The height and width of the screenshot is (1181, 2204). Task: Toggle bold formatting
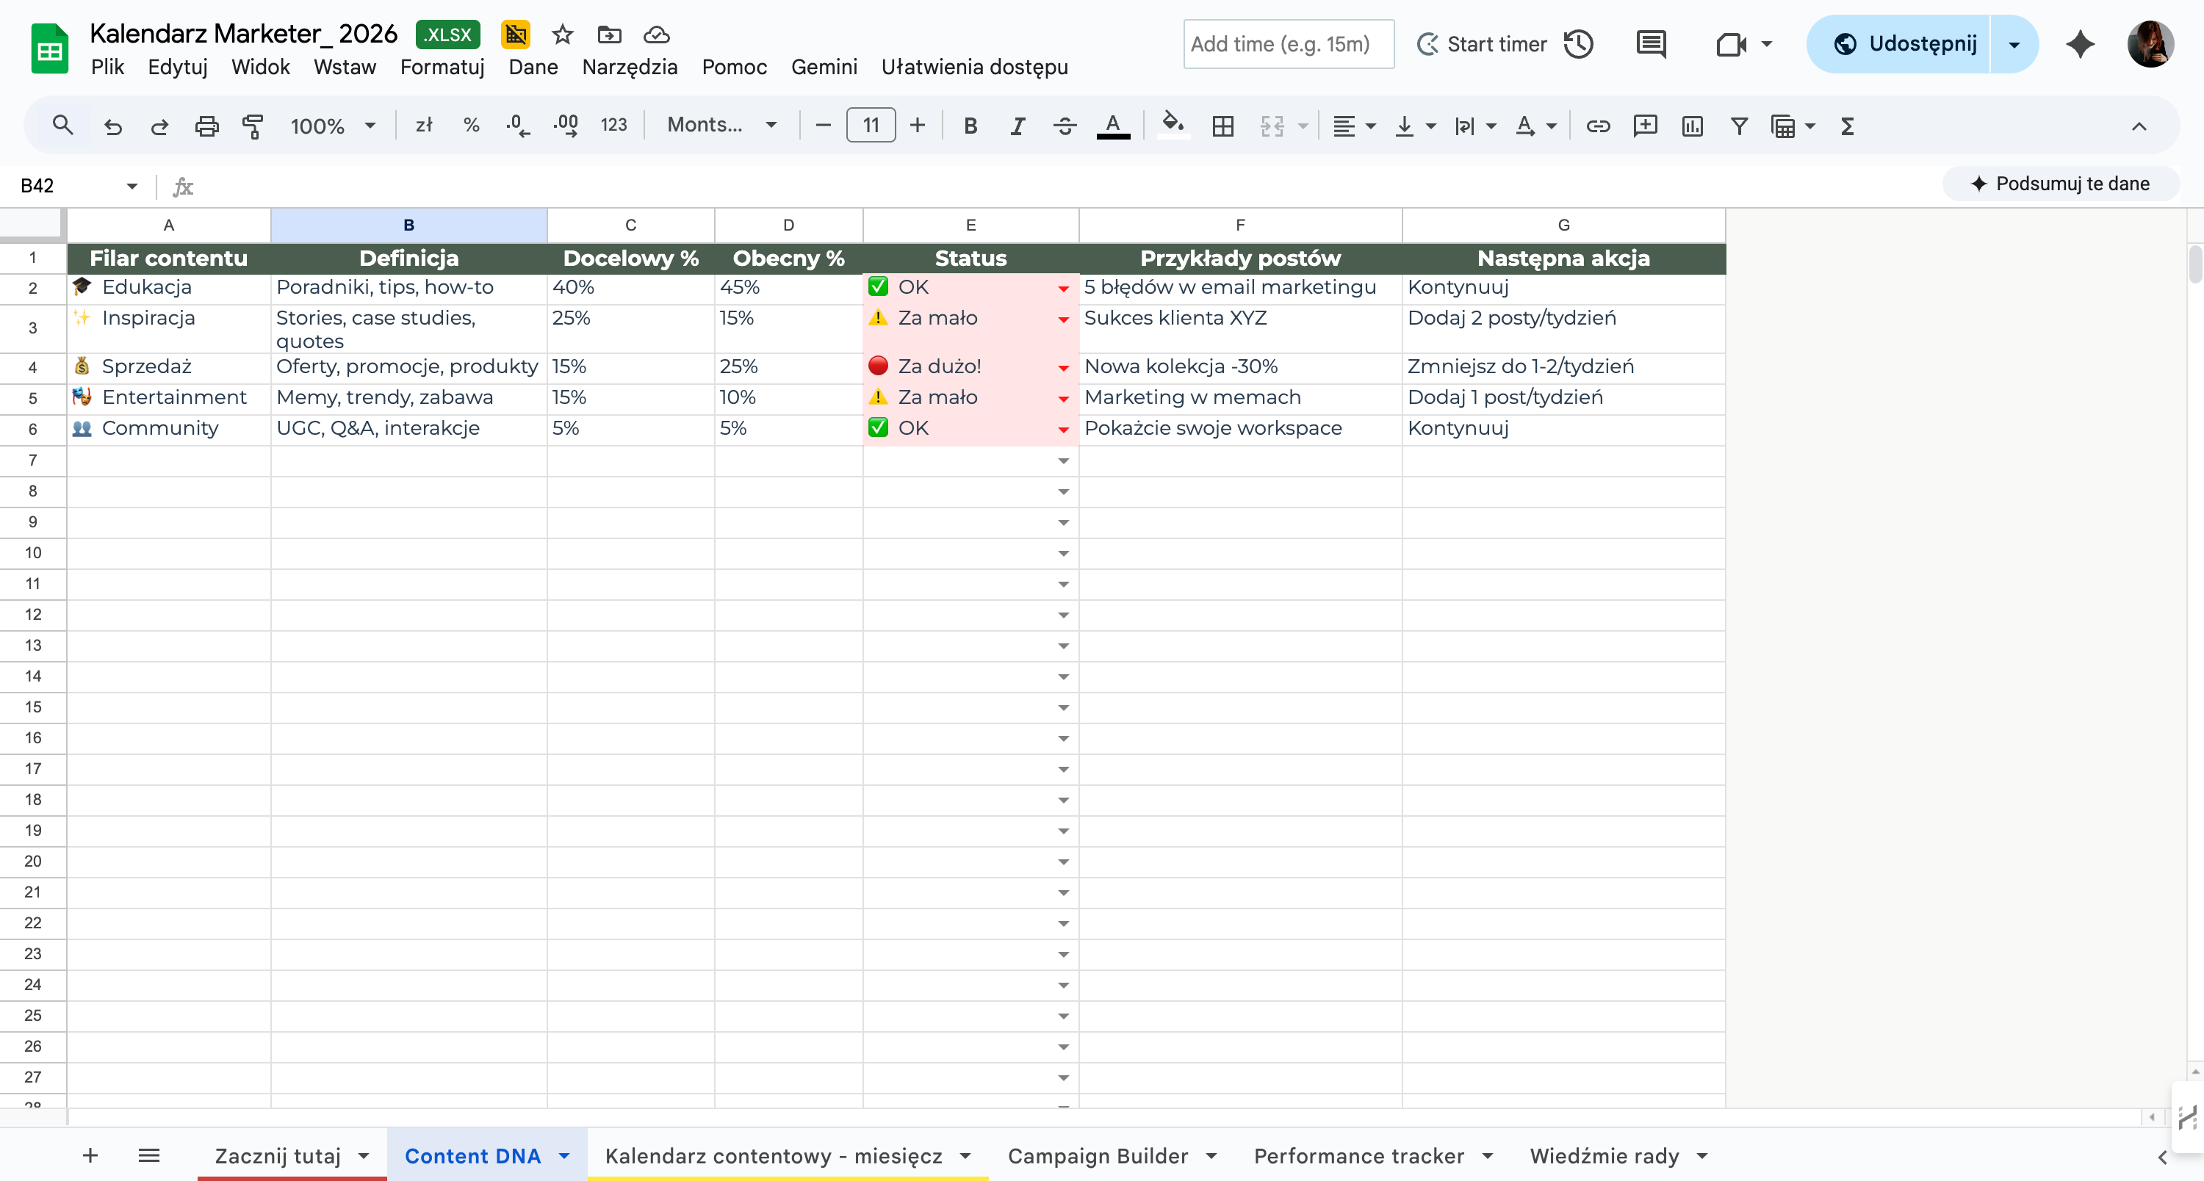click(969, 126)
